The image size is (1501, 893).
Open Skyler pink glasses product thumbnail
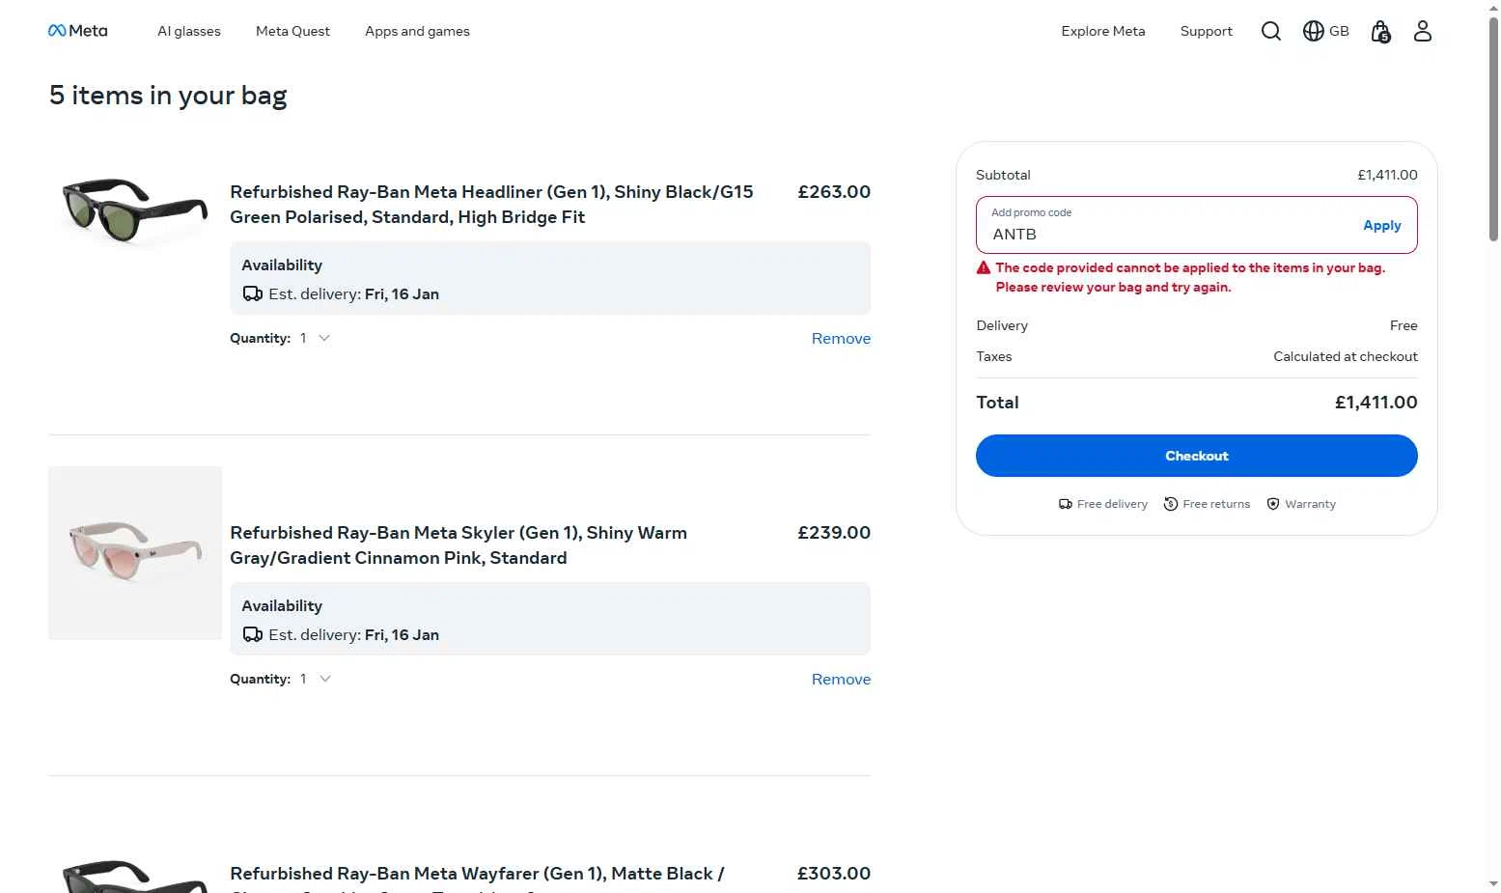[x=135, y=553]
